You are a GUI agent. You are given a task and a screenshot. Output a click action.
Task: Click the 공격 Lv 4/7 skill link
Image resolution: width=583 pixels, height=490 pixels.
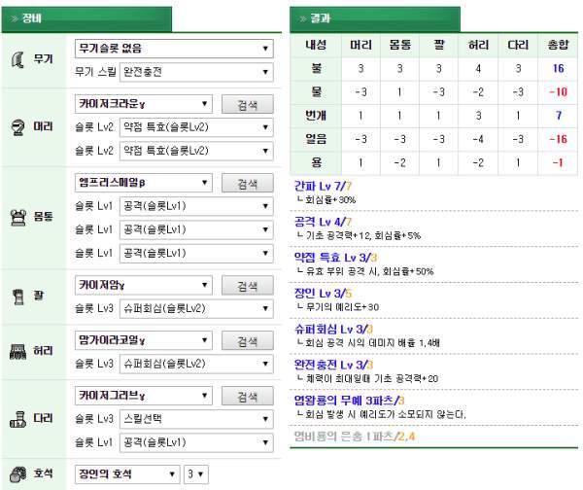pos(323,222)
